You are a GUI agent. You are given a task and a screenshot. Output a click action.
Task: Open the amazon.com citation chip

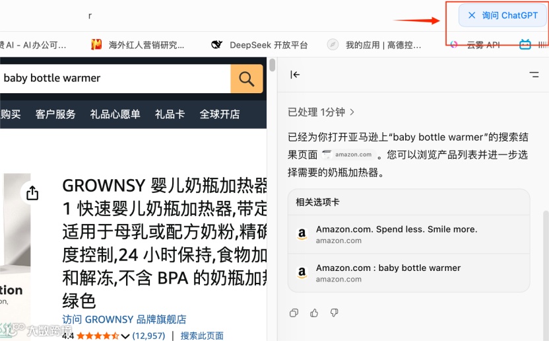click(x=348, y=155)
